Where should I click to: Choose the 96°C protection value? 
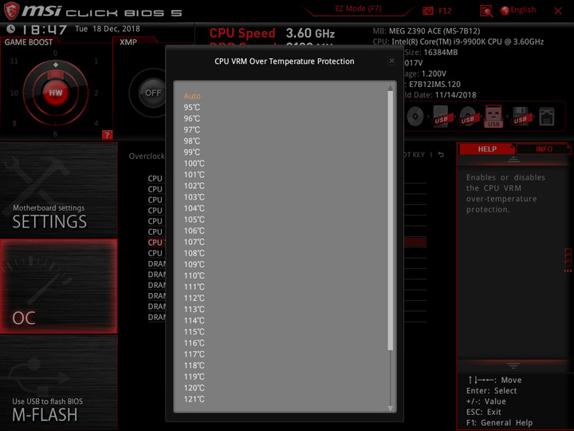tap(192, 118)
